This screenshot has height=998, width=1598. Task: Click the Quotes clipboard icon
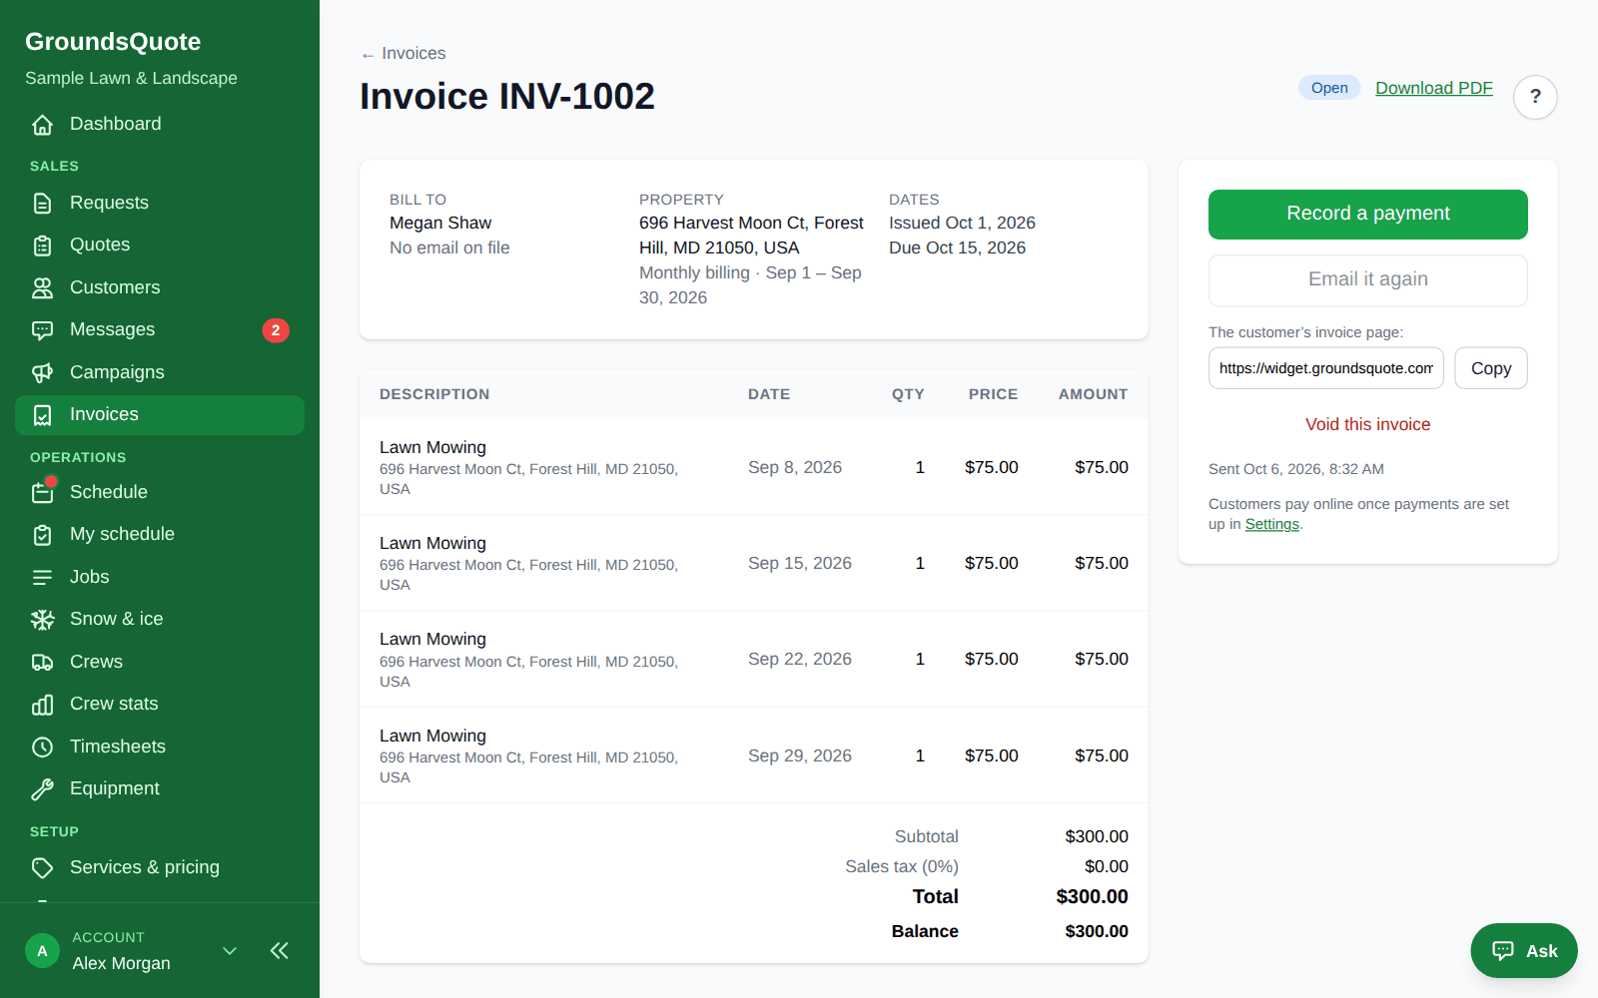click(x=42, y=246)
